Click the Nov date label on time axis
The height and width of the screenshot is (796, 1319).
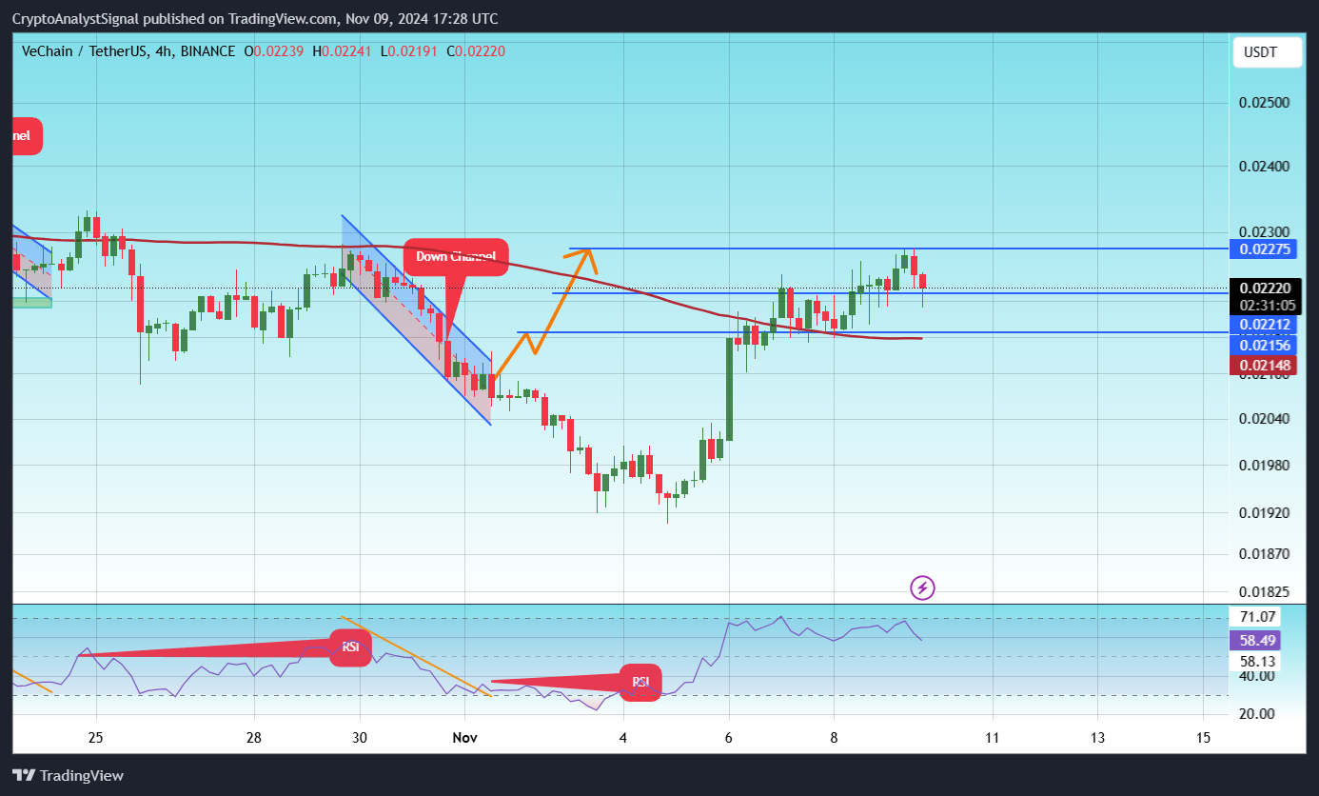click(x=464, y=738)
